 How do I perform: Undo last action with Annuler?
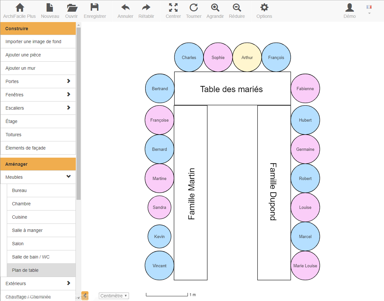pos(125,8)
